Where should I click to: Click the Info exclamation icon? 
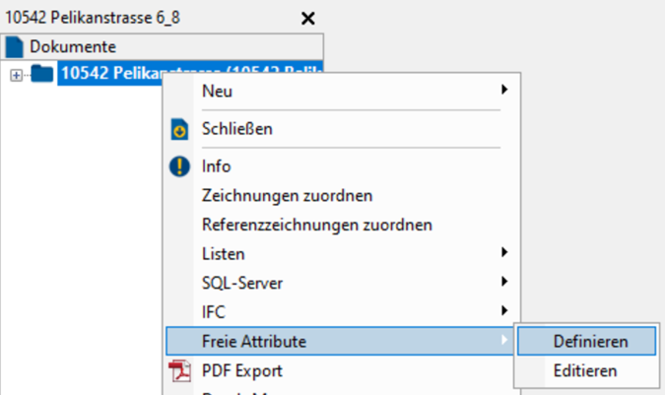[x=179, y=166]
